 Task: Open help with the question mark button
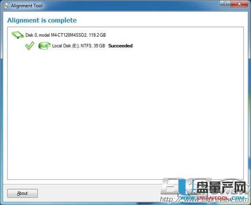tap(225, 4)
